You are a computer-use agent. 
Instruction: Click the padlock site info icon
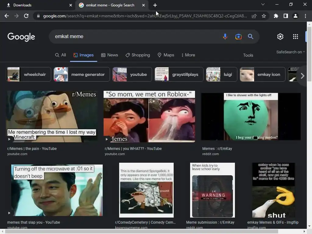coord(38,16)
